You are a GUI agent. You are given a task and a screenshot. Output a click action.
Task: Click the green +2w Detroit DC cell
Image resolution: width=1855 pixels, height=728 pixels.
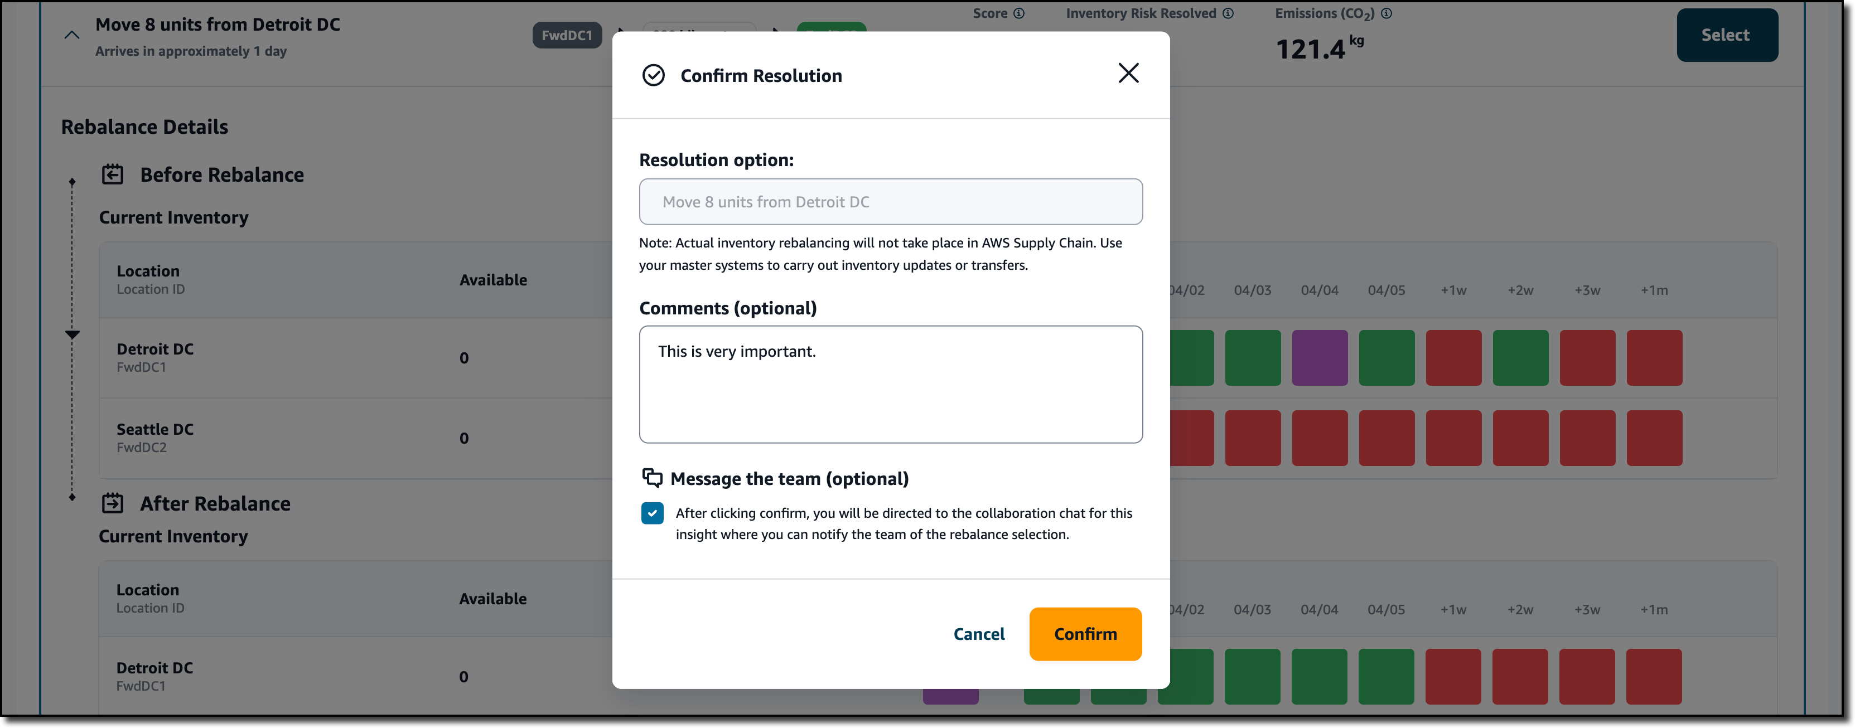tap(1520, 357)
